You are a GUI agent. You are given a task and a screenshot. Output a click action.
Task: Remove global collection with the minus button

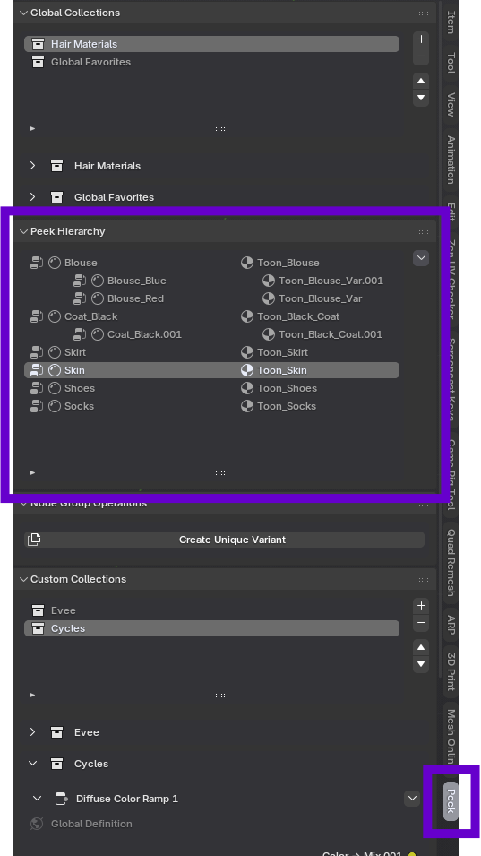click(421, 56)
